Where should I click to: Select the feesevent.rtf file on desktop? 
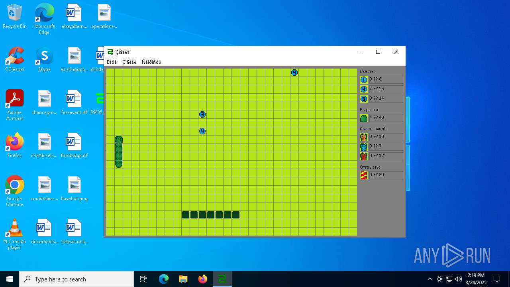pyautogui.click(x=74, y=103)
